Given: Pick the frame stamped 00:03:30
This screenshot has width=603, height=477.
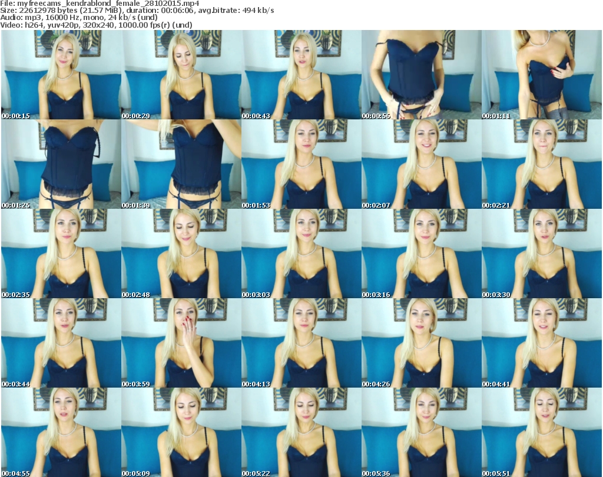Looking at the screenshot, I should tap(541, 253).
